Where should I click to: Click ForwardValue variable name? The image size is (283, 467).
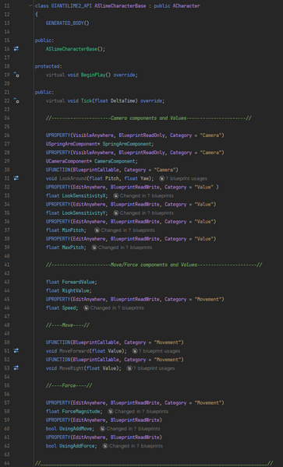coord(78,282)
